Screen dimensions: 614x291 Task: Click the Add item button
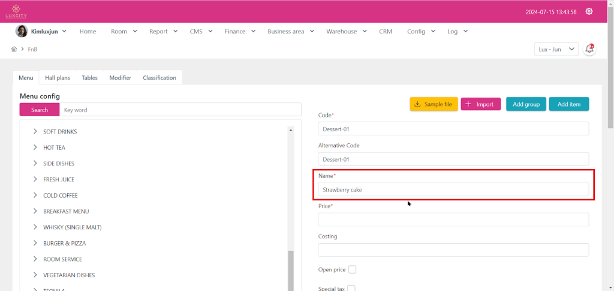(568, 104)
